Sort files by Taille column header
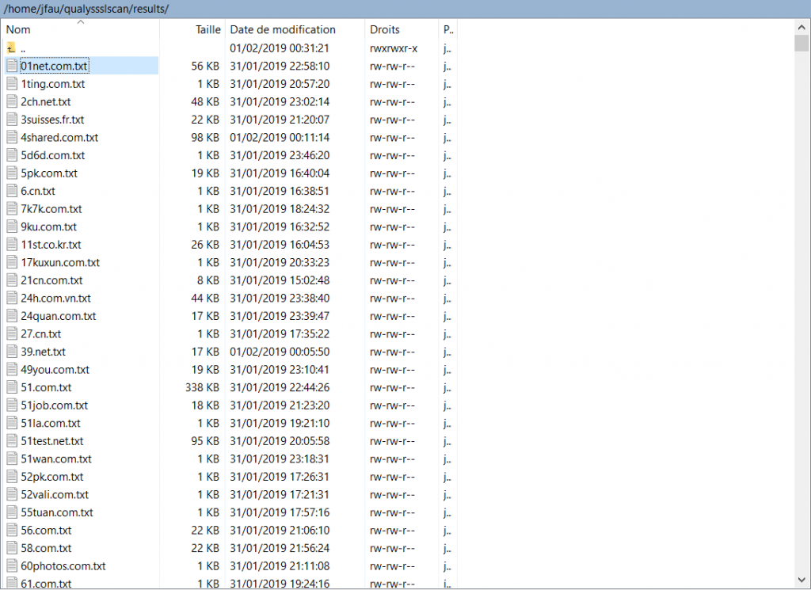 pyautogui.click(x=208, y=29)
